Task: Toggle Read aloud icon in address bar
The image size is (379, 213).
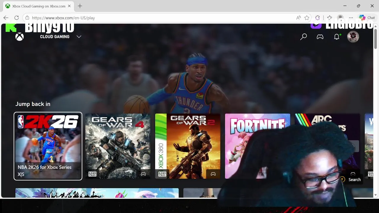Action: (x=298, y=18)
